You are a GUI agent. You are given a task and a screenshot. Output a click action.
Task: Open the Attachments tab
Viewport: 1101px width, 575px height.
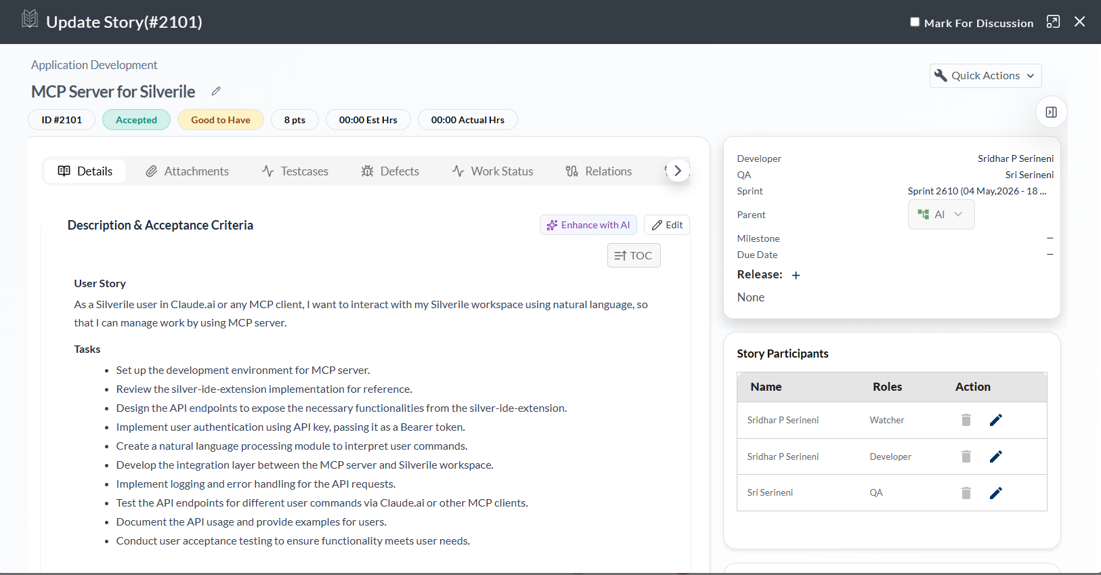pyautogui.click(x=188, y=171)
